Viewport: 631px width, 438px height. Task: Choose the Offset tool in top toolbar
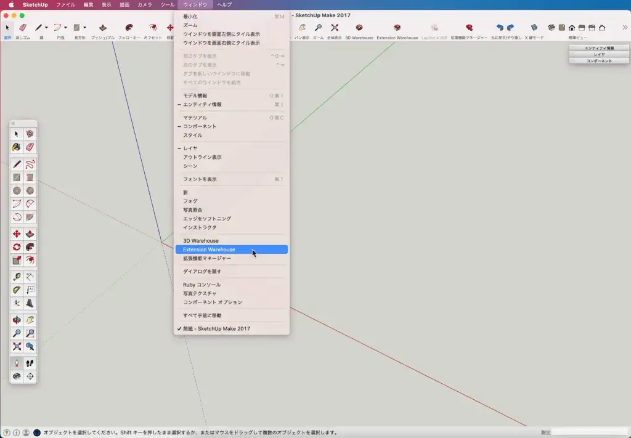tap(153, 28)
